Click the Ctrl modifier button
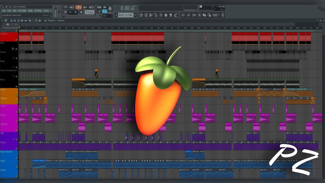 tap(183, 15)
